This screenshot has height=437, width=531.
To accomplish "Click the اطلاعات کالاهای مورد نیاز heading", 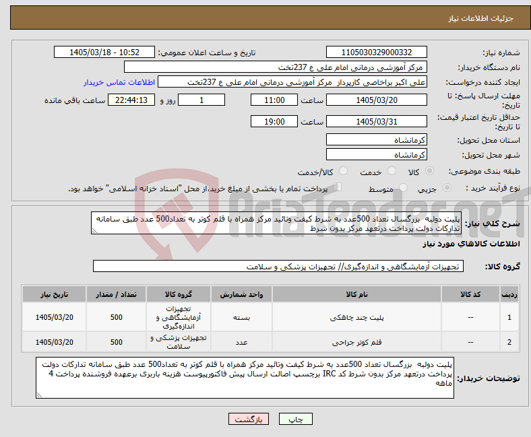I will tap(471, 244).
